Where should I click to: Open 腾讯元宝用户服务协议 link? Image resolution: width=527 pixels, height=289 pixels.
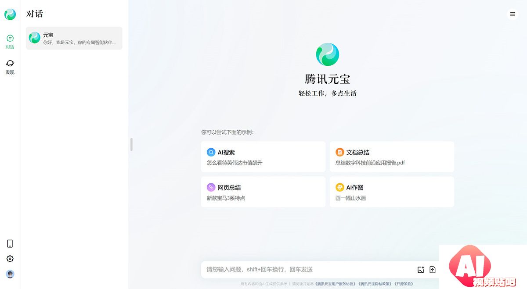pos(336,284)
